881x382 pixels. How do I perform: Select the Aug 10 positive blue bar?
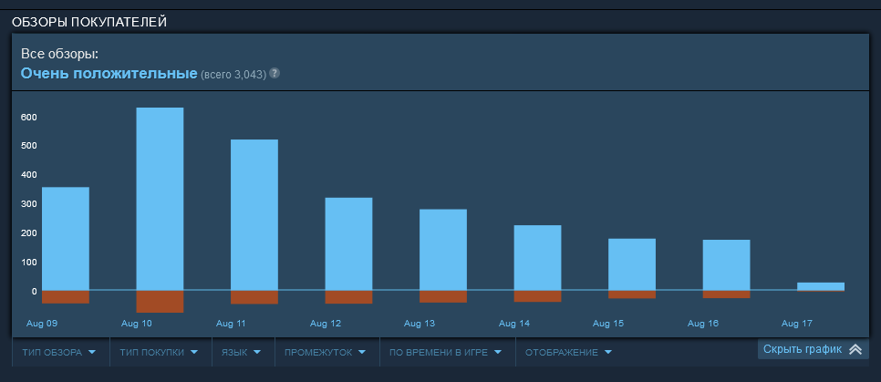[161, 199]
